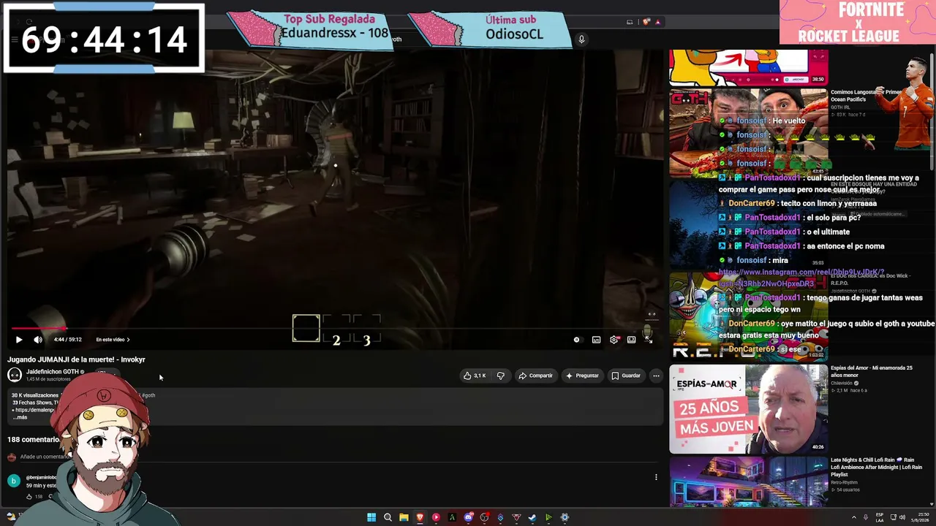Open the @benjaminlobo commenter avatar
936x526 pixels.
[14, 480]
